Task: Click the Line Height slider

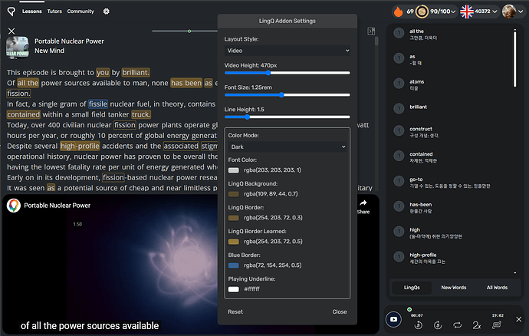Action: (x=287, y=117)
